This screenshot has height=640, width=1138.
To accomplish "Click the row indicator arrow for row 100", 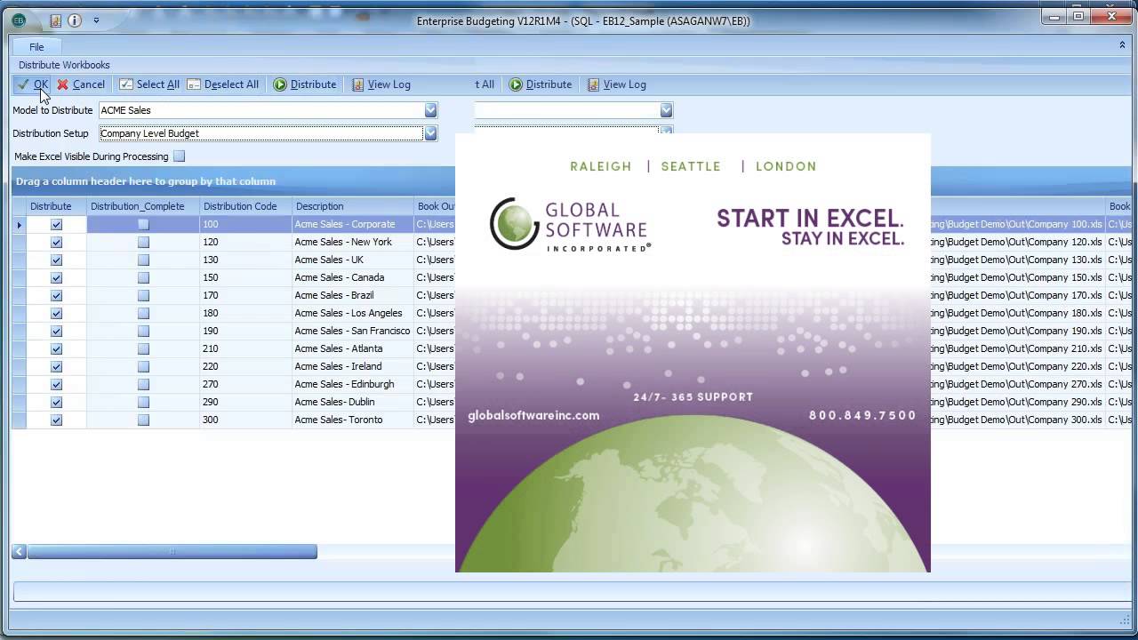I will pyautogui.click(x=20, y=224).
